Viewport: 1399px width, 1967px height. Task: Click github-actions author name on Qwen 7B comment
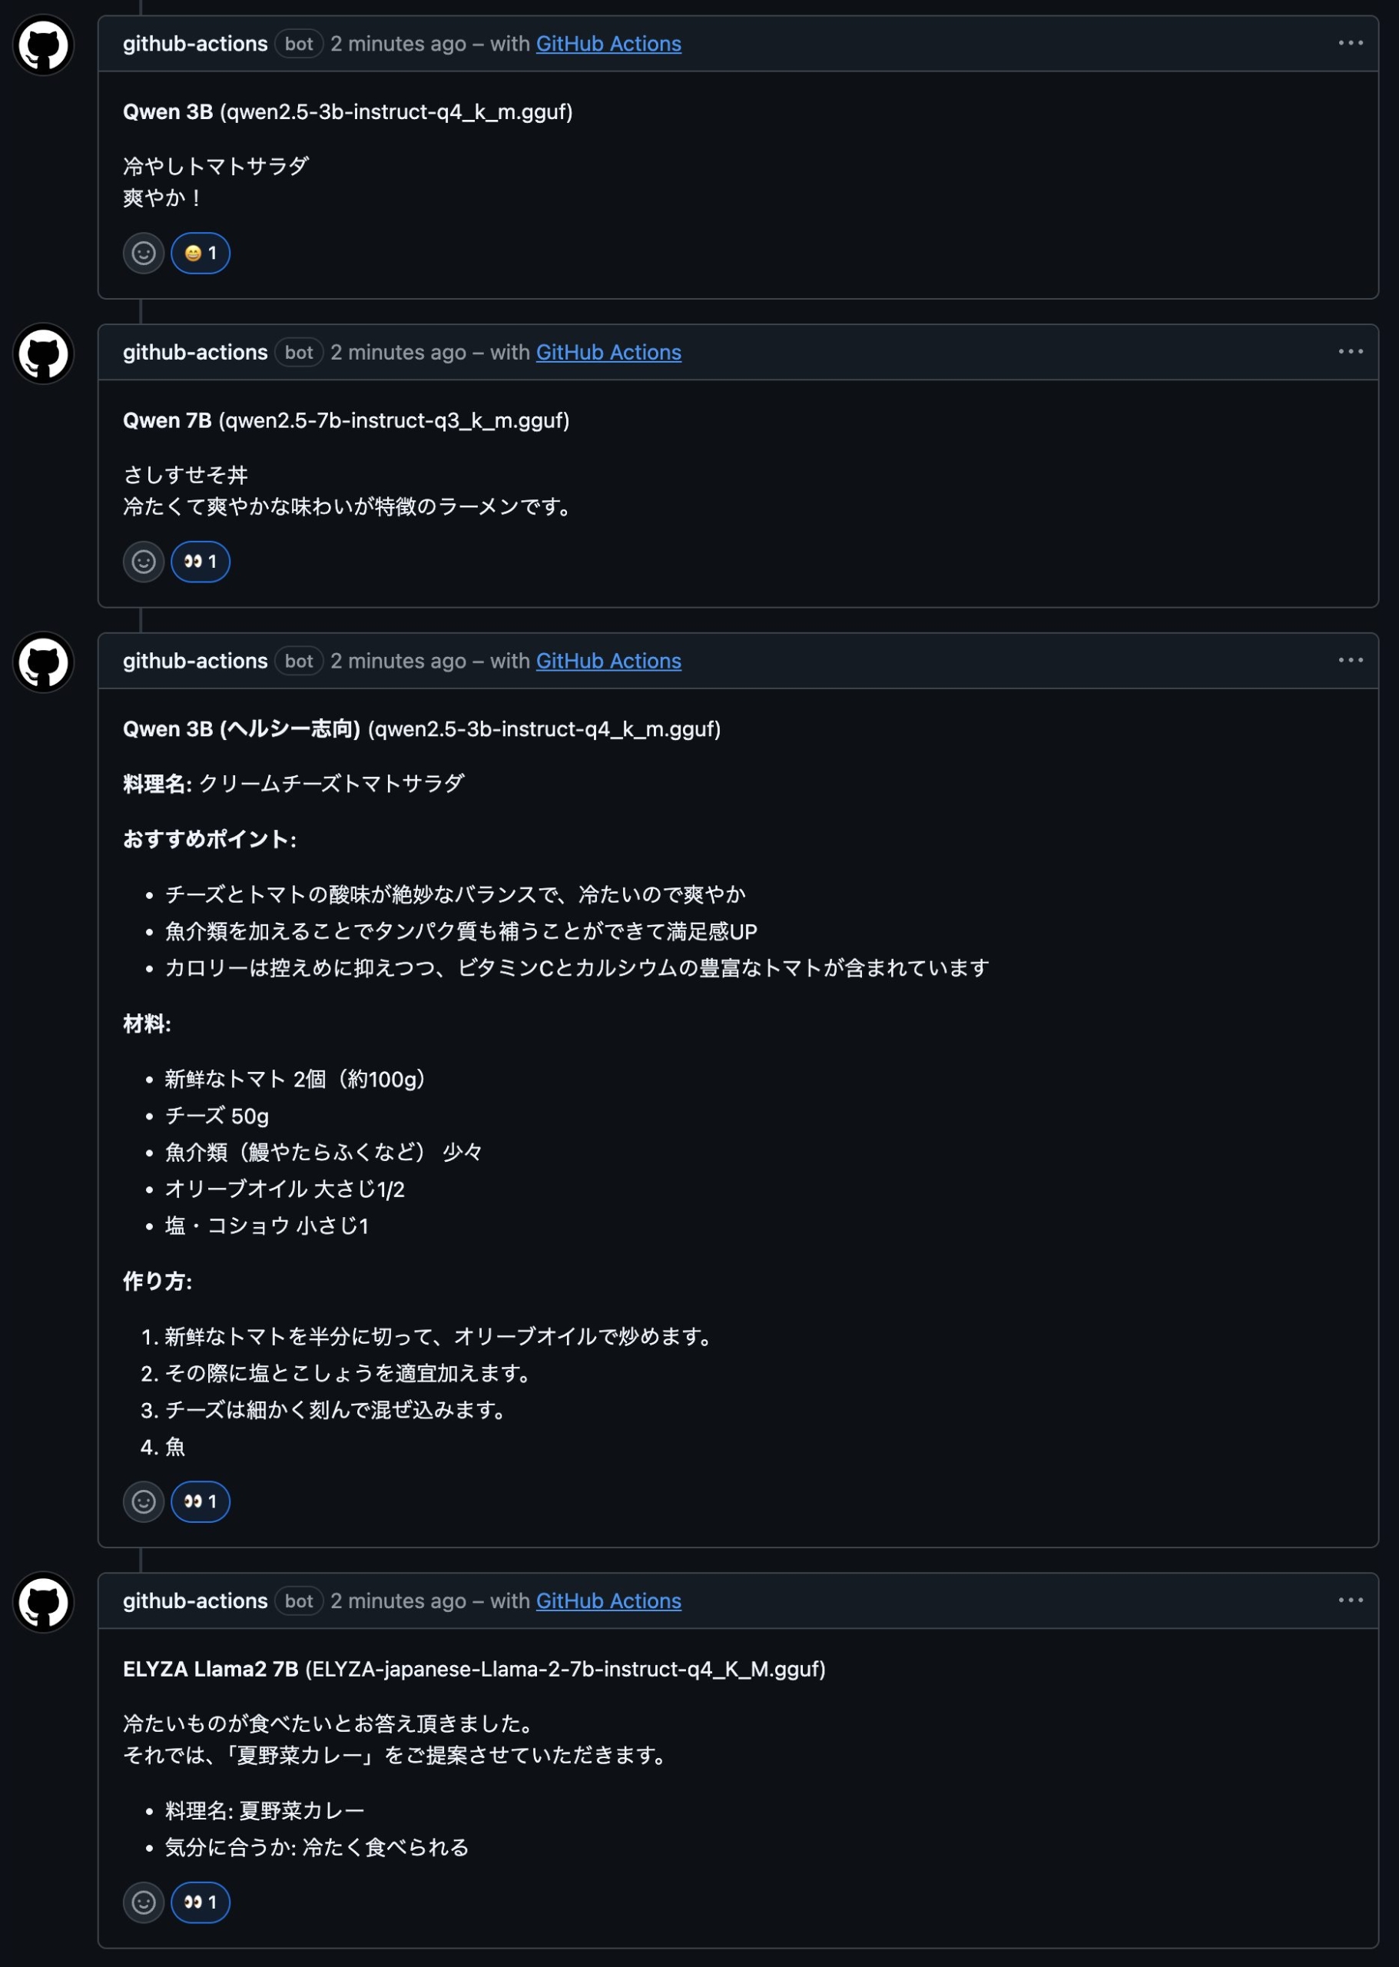(x=194, y=353)
